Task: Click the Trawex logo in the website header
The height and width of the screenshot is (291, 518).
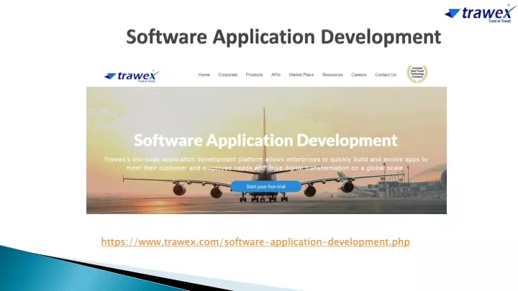Action: [132, 76]
